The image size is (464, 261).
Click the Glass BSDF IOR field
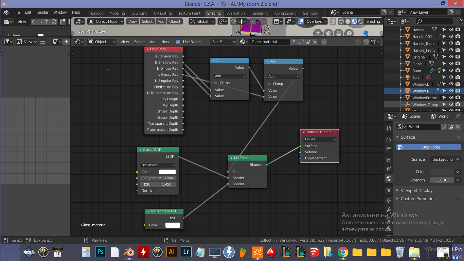pos(158,184)
